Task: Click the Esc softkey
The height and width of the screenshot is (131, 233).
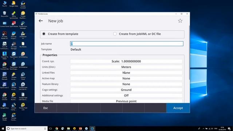Action: coord(46,108)
